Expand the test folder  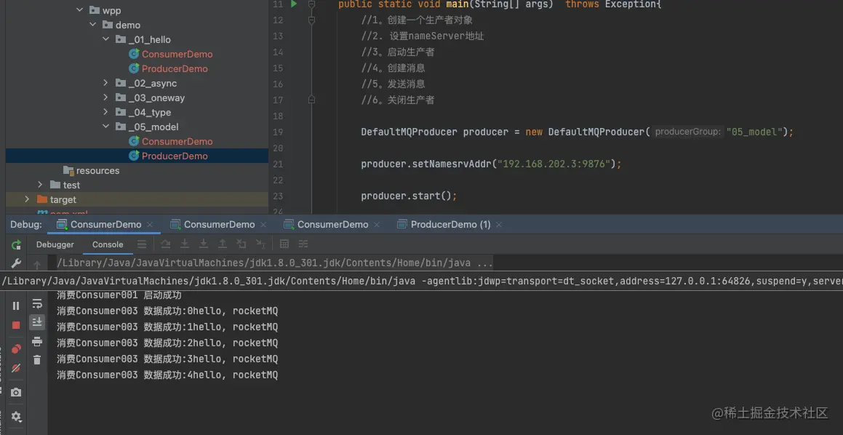point(40,185)
